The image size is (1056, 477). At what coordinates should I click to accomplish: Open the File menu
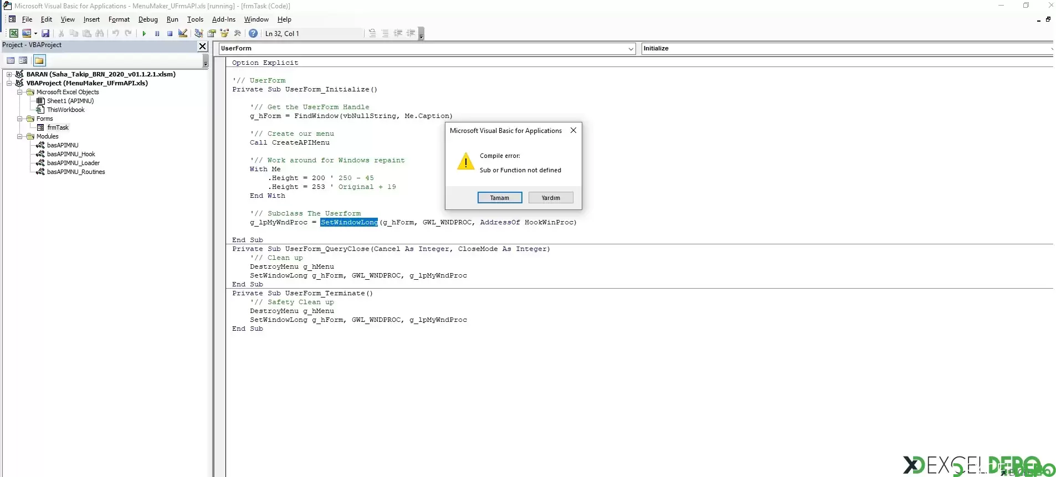point(27,19)
